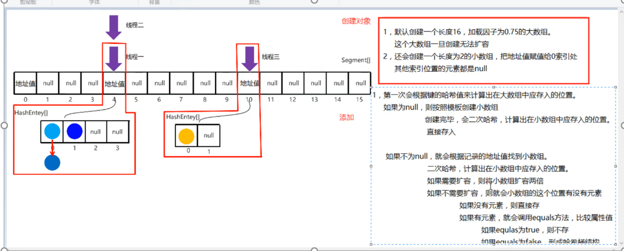The height and width of the screenshot is (251, 624).
Task: Click the dashed text box left-middle handle
Action: (371, 166)
